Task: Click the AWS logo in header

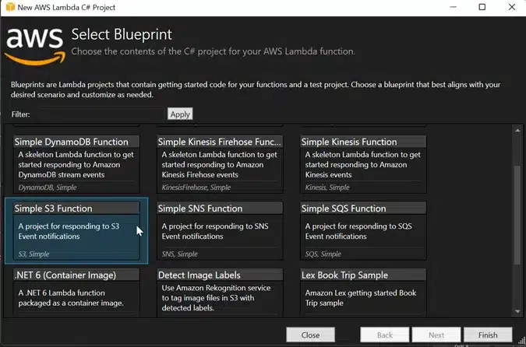Action: [x=35, y=47]
